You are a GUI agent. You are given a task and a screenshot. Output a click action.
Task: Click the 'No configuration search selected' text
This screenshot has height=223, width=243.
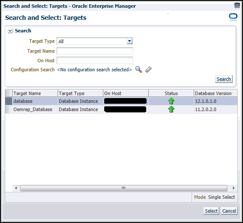tap(94, 70)
